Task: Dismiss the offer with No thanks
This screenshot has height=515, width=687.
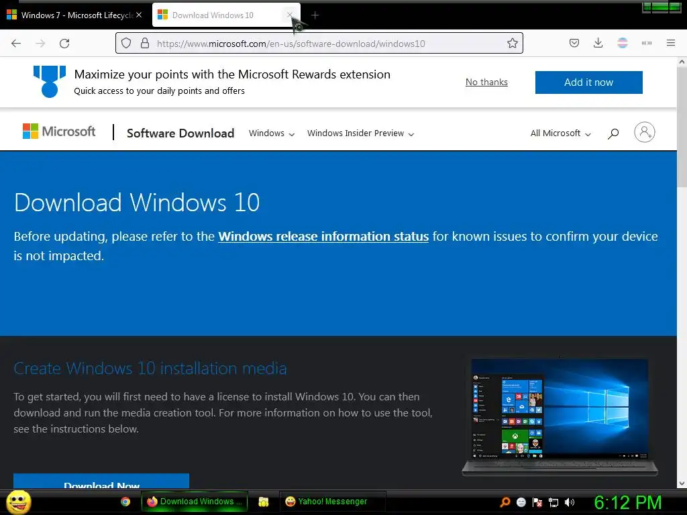Action: [x=486, y=82]
